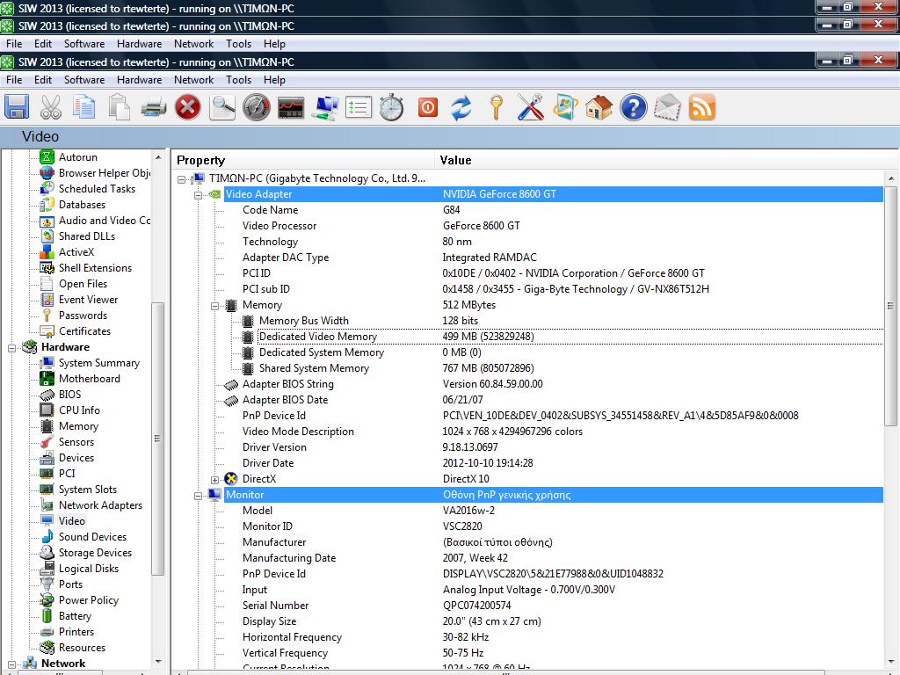Click the chip icon beside Adapter BIOS String

231,385
